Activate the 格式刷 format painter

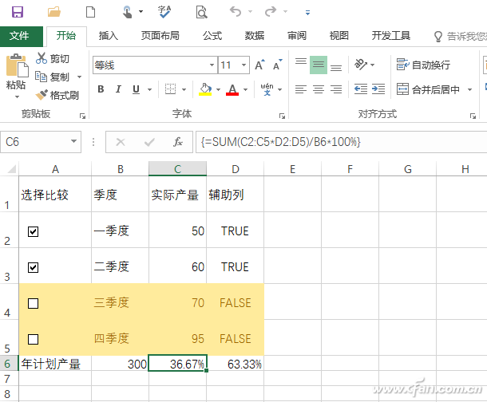pyautogui.click(x=57, y=95)
